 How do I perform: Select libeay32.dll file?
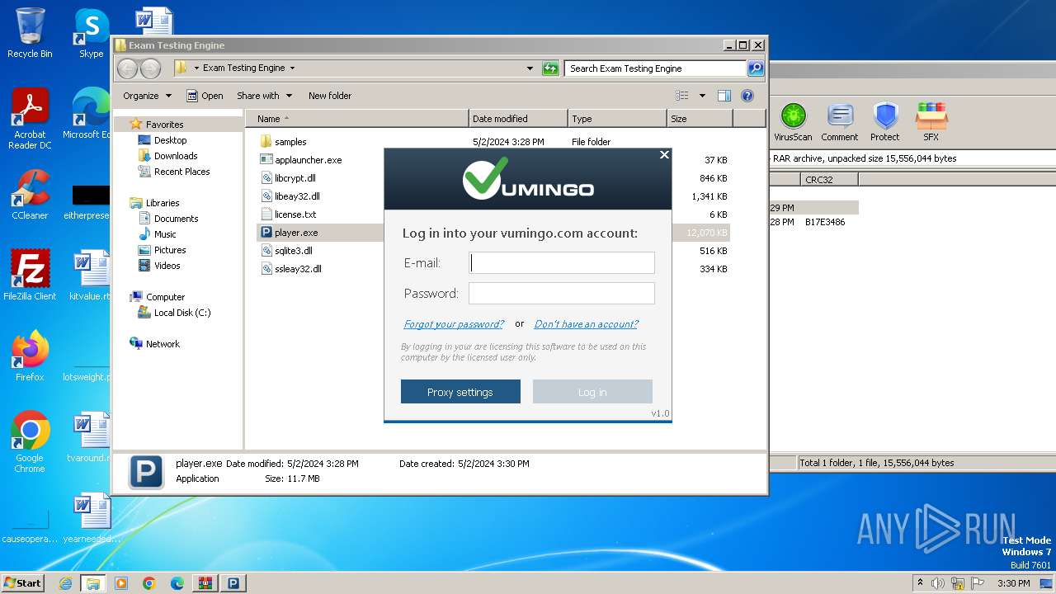click(297, 196)
